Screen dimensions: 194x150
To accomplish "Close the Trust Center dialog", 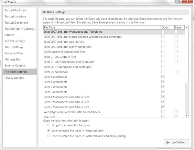I will (188, 1).
